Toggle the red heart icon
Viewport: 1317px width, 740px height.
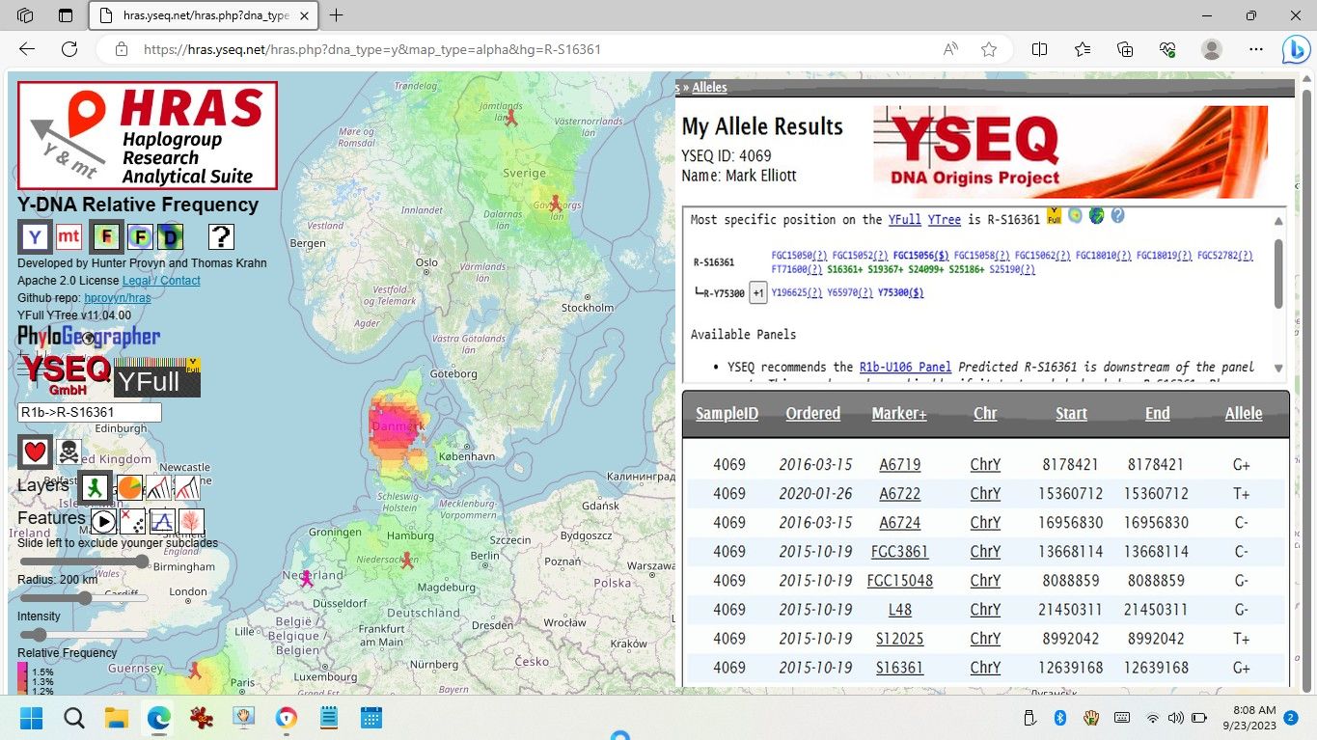tap(36, 452)
